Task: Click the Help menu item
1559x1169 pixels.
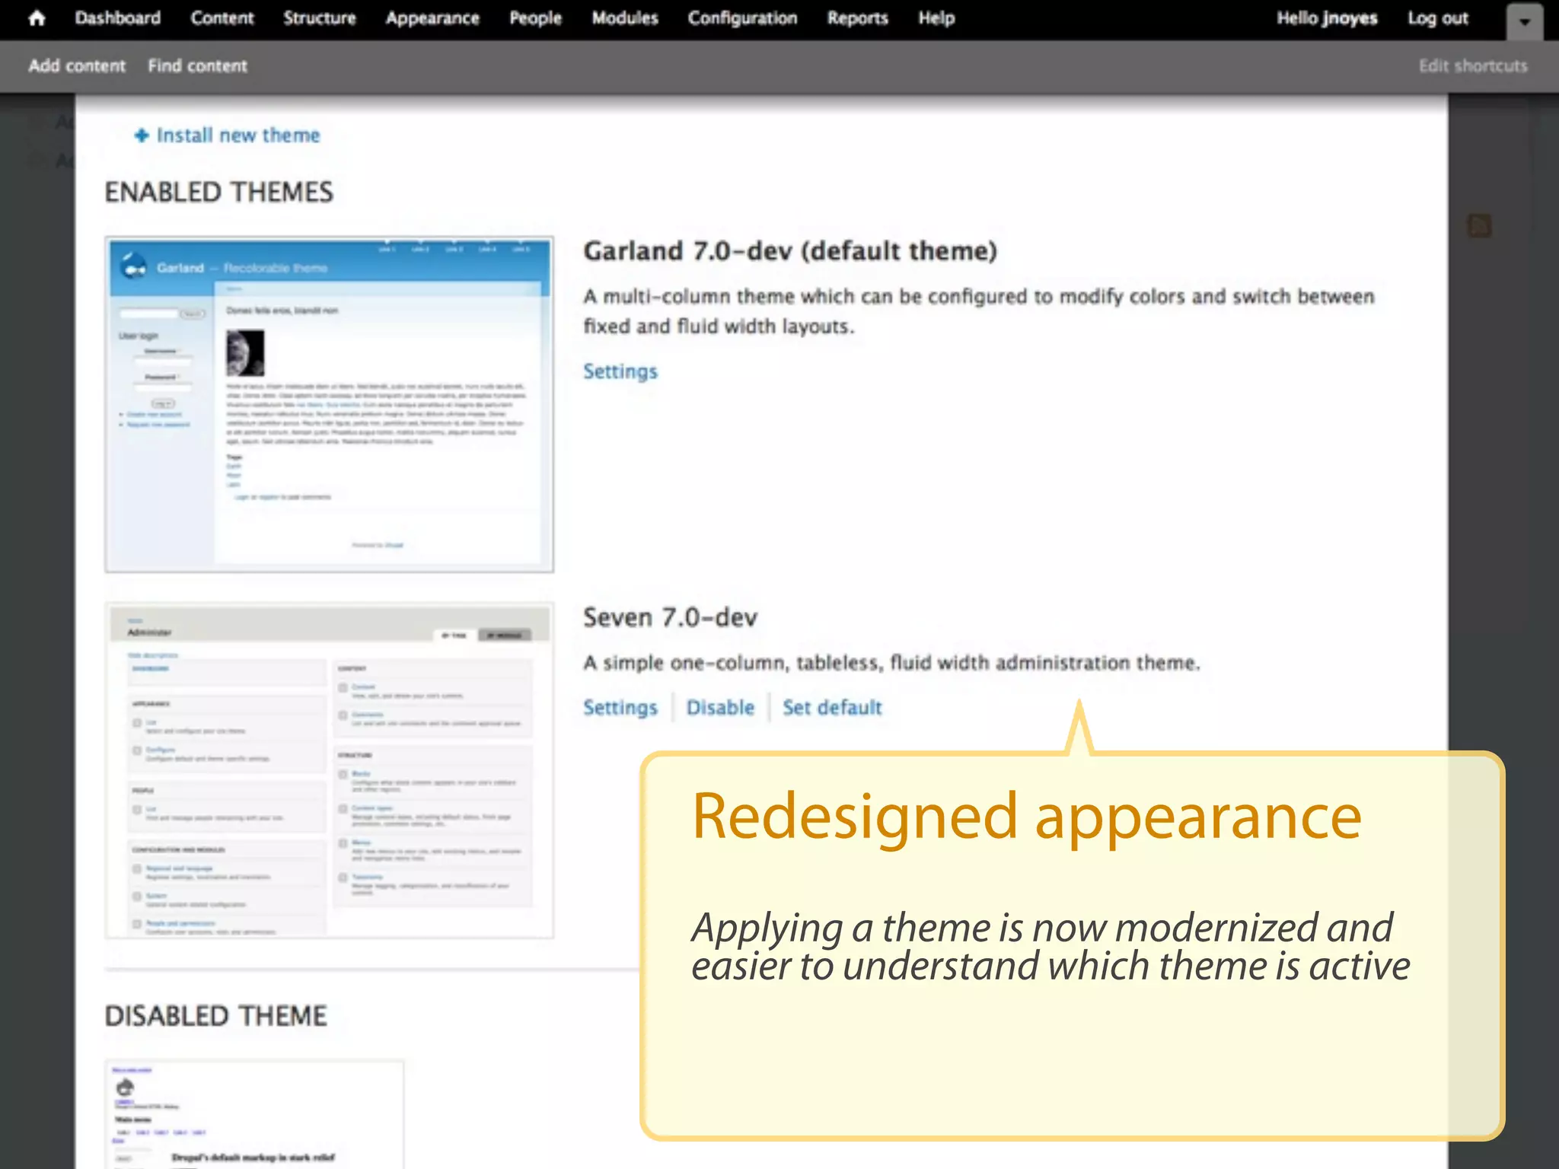Action: coord(936,18)
